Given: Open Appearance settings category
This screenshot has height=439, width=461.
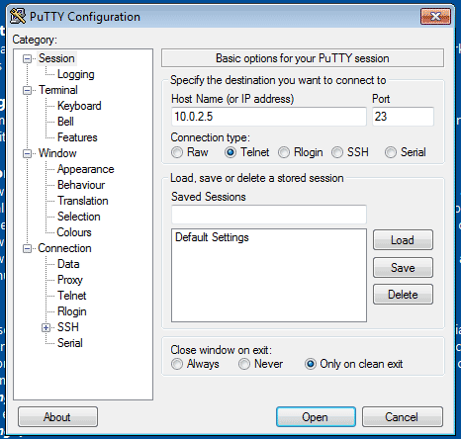Looking at the screenshot, I should (85, 169).
